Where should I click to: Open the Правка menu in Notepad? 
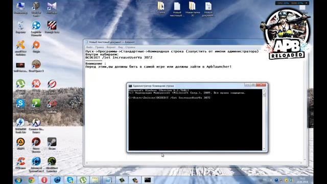pos(100,48)
